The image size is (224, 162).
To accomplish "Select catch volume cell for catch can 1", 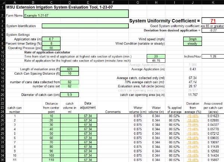I will pyautogui.click(x=69, y=116).
